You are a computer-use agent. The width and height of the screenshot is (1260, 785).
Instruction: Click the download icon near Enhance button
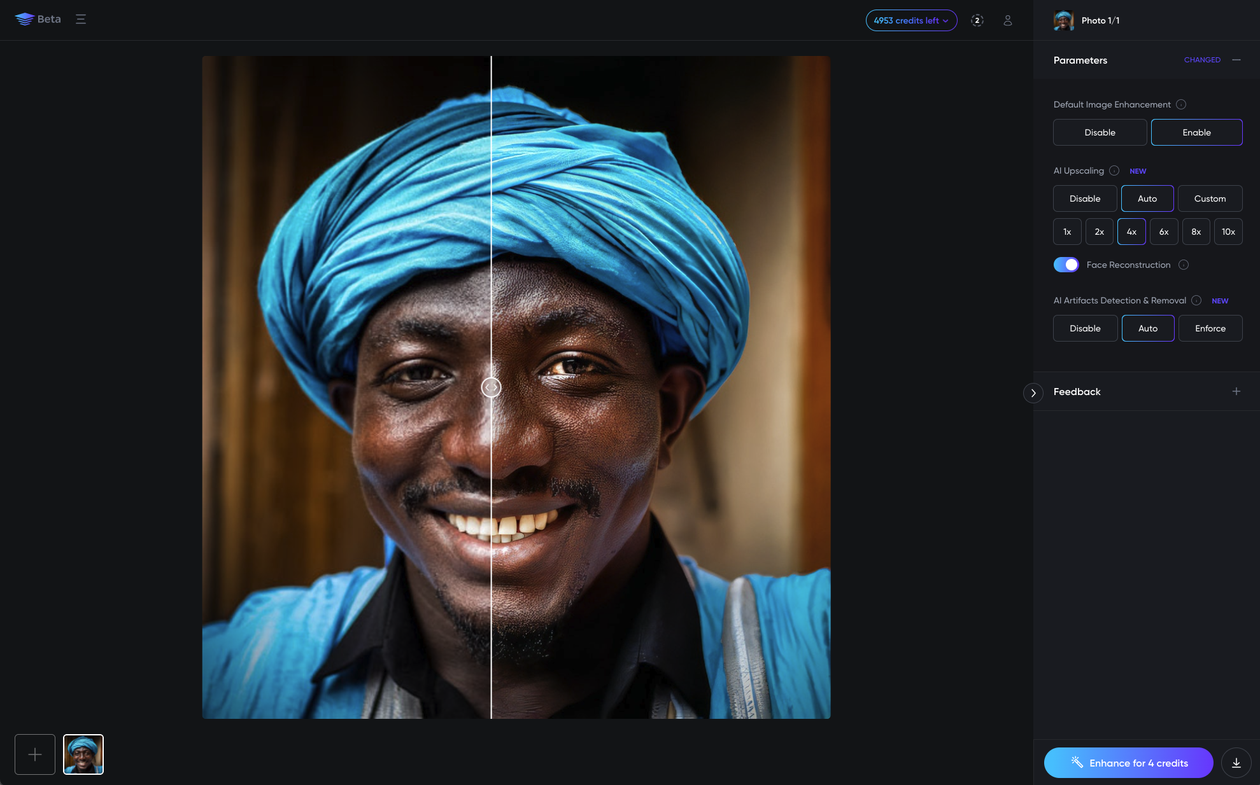[1236, 762]
